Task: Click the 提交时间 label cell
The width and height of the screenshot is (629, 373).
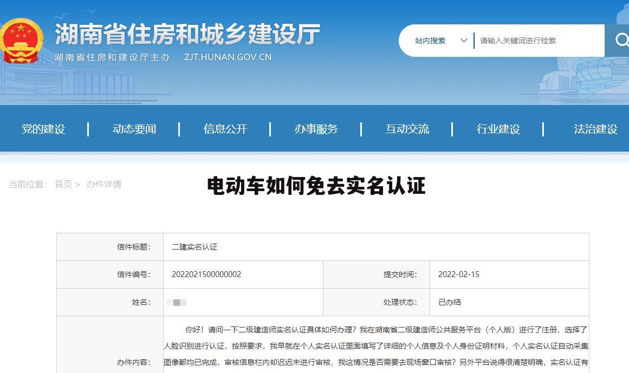Action: point(377,274)
